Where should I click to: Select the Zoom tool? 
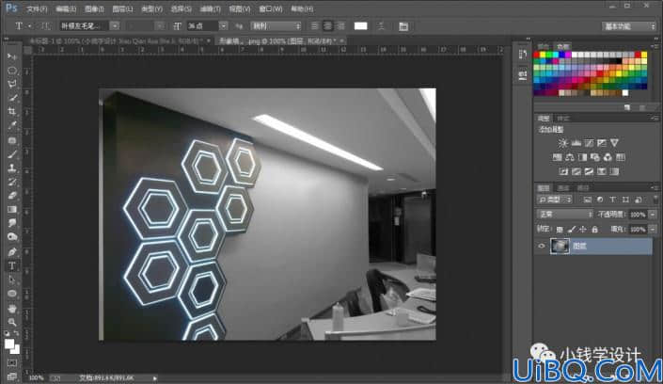[12, 322]
